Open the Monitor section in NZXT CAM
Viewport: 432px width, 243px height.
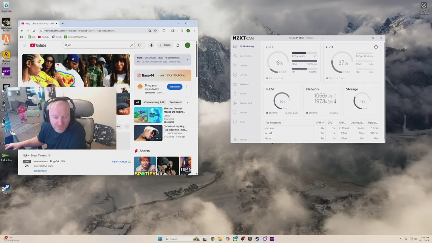[x=240, y=112]
